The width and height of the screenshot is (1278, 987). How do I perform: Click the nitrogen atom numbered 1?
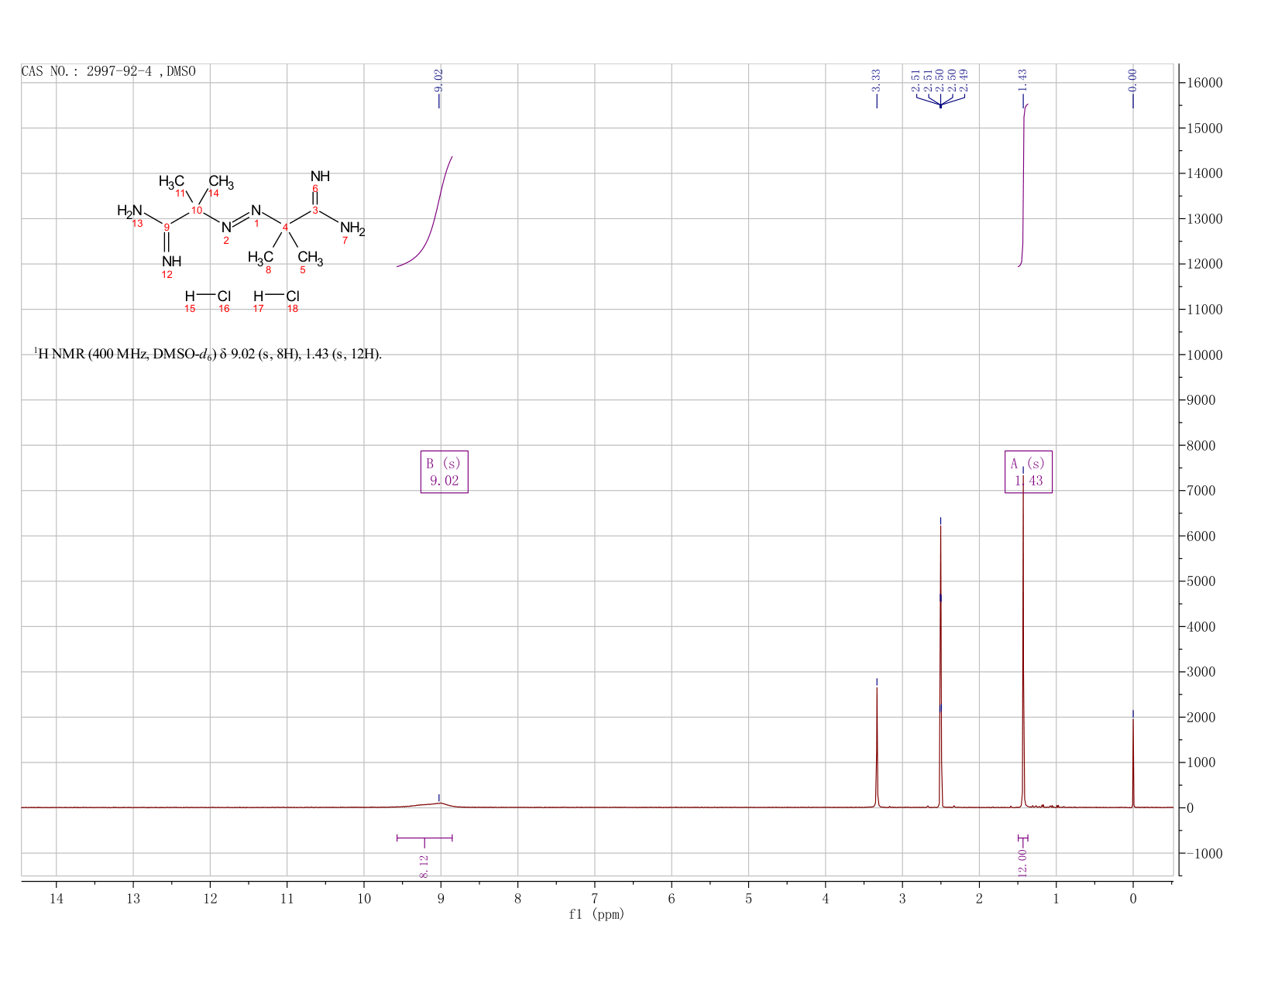click(x=256, y=211)
